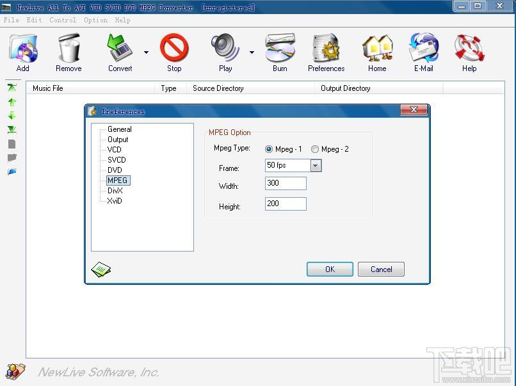
Task: Open the File menu
Action: tap(11, 20)
